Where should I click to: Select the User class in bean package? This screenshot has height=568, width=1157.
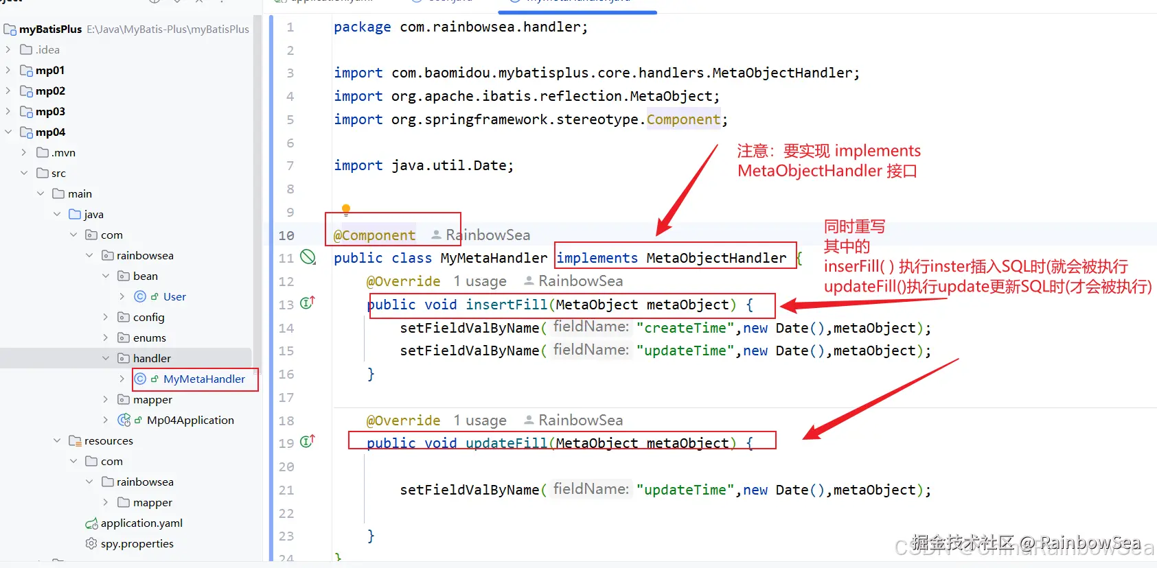tap(174, 296)
